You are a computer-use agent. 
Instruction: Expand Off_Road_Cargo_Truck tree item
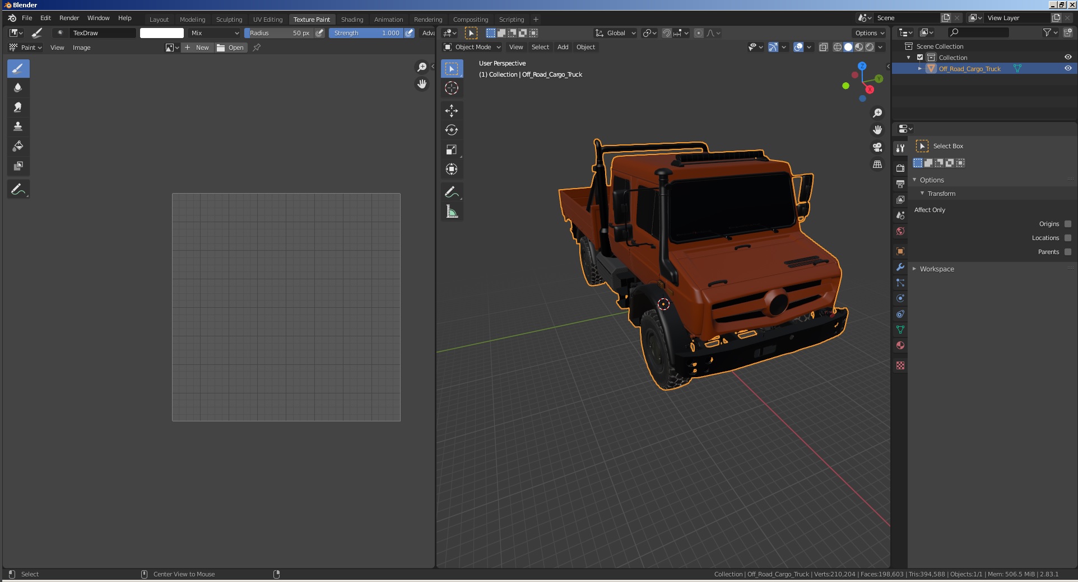tap(920, 68)
